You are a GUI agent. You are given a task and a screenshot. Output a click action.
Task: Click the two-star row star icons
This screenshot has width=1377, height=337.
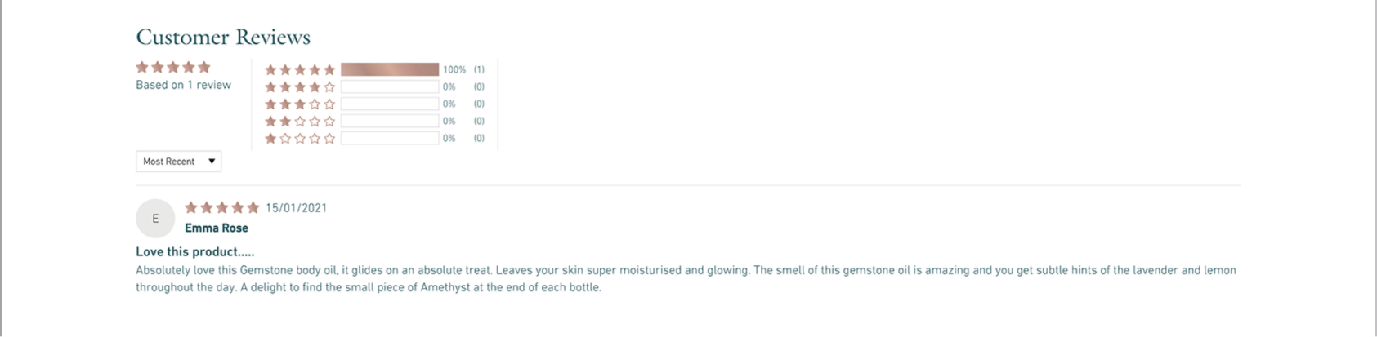(300, 122)
